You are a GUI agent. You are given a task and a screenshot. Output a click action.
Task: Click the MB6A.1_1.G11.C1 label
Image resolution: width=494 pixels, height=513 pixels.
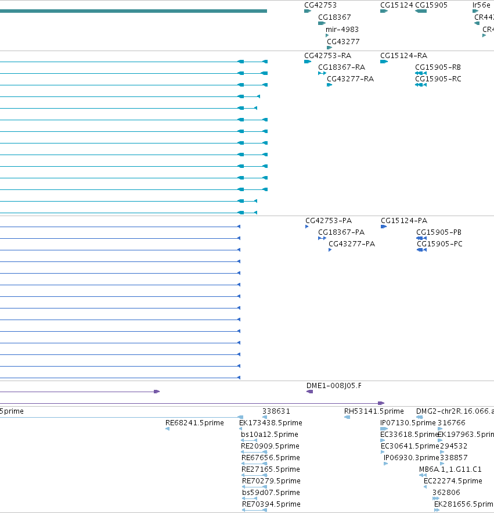point(450,469)
